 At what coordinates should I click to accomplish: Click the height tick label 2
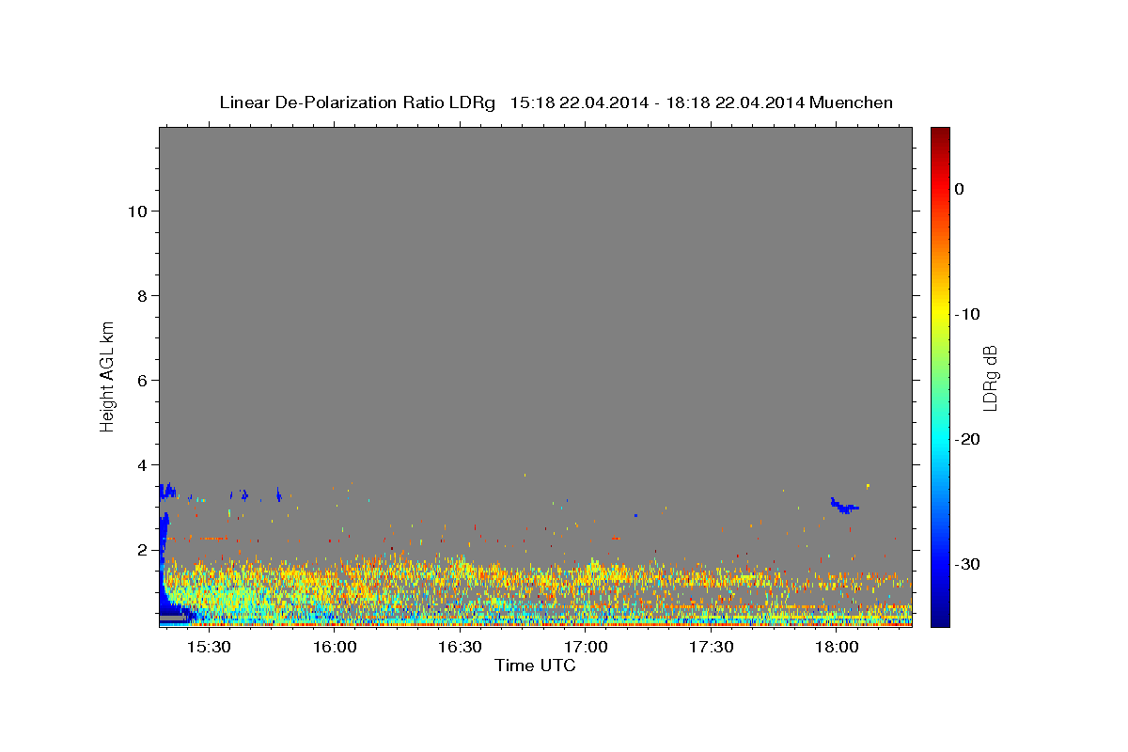142,550
